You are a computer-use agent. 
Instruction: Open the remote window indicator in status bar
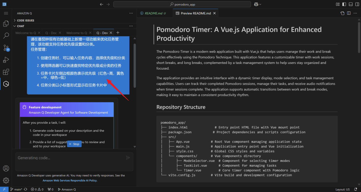coord(4,189)
